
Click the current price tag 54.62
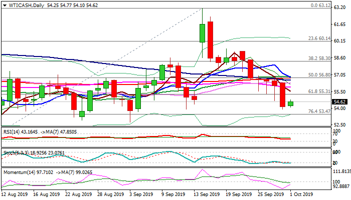[339, 102]
